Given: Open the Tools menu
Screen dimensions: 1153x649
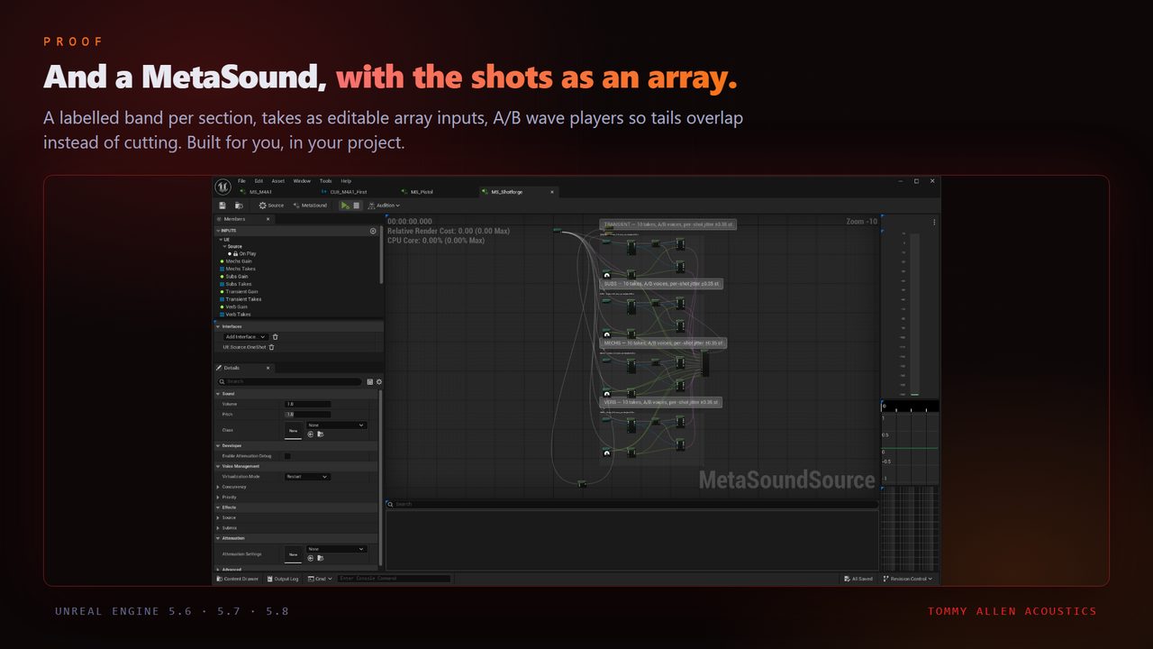Looking at the screenshot, I should 326,181.
